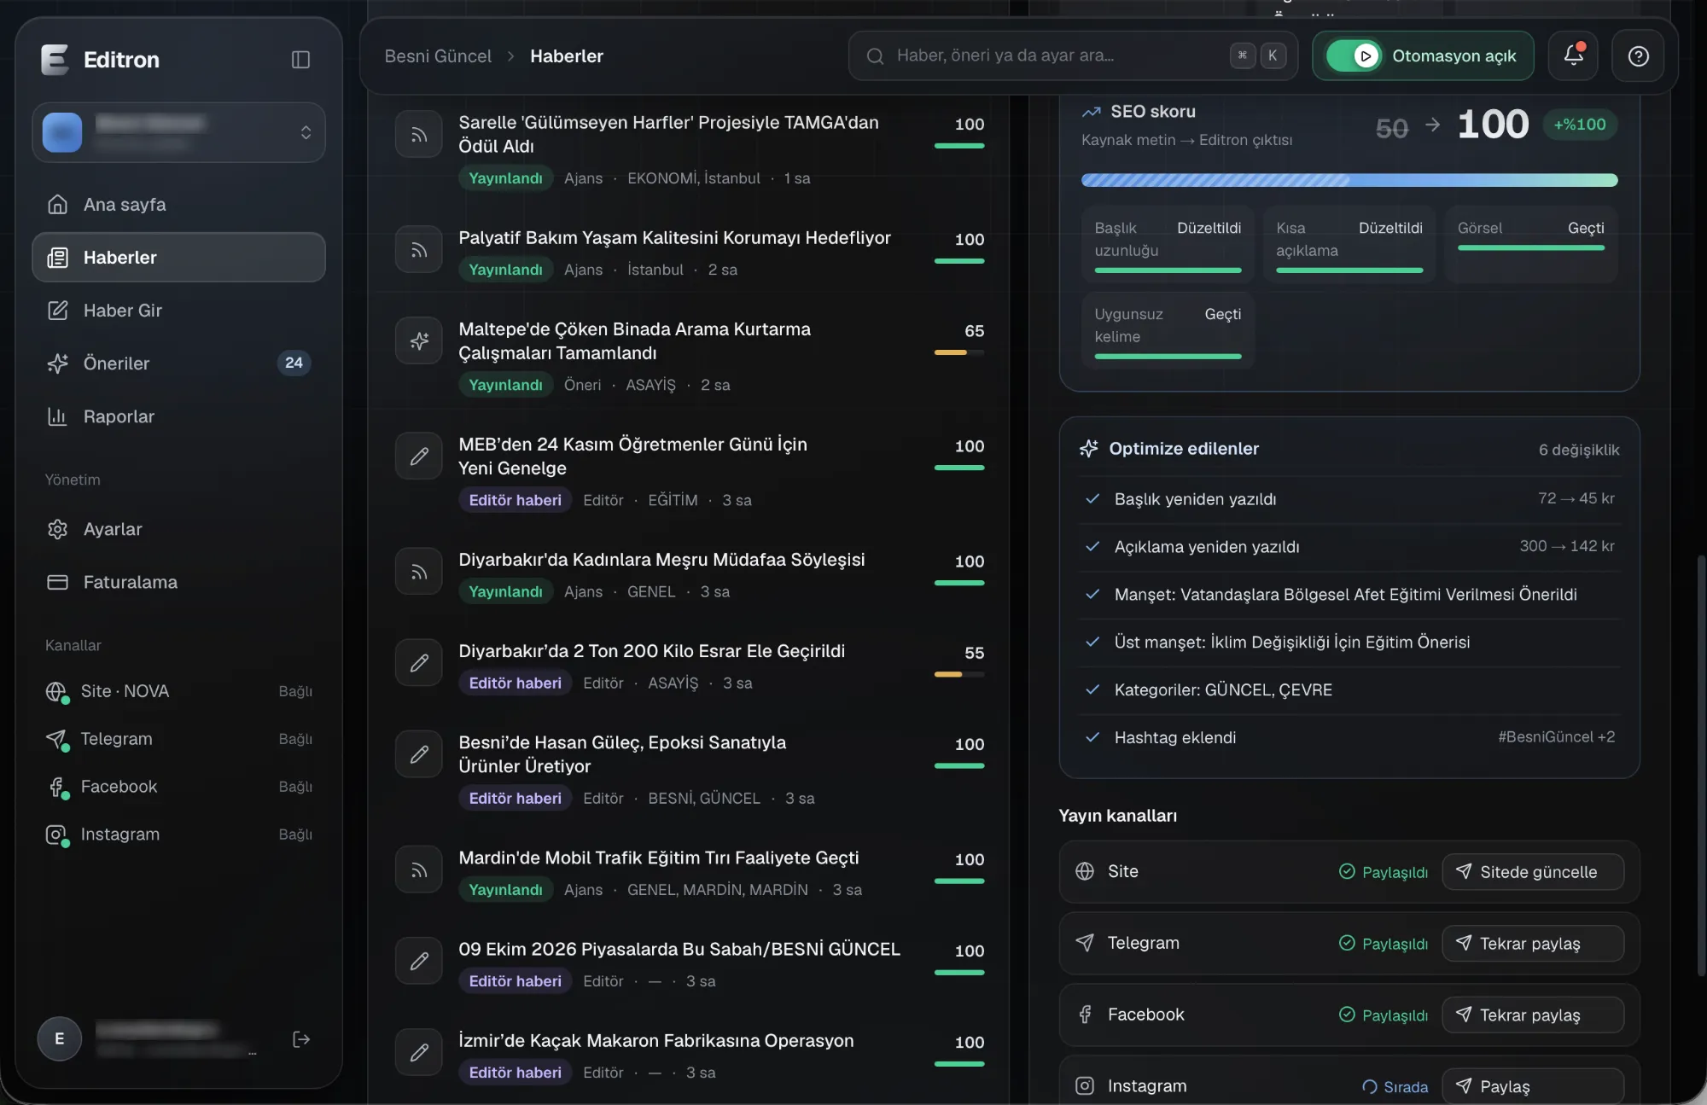The height and width of the screenshot is (1105, 1707).
Task: Expand the workspace account switcher
Action: [x=179, y=133]
